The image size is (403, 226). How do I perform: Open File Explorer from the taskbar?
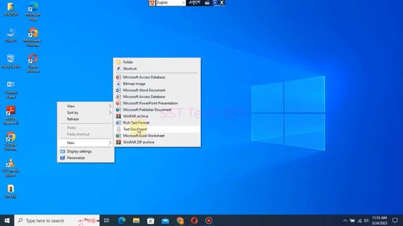pos(136,220)
